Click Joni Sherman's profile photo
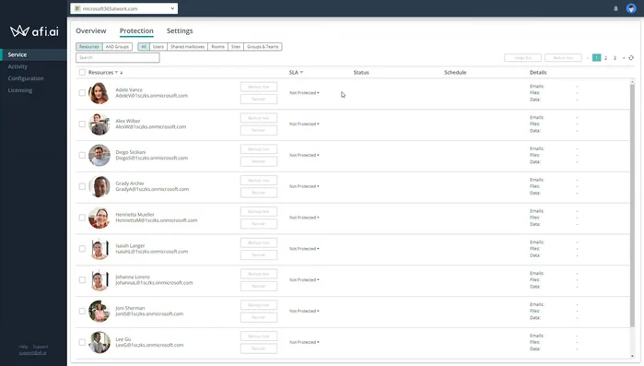The height and width of the screenshot is (366, 644). click(x=99, y=312)
